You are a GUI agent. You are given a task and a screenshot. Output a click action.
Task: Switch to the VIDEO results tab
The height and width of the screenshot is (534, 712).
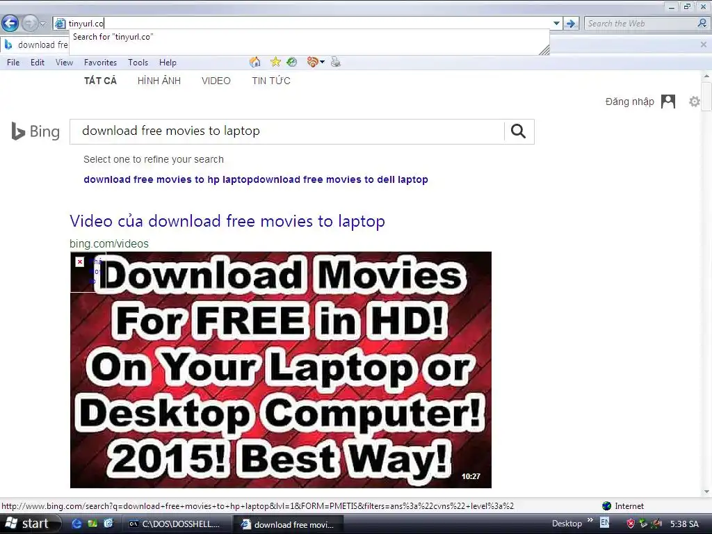[216, 81]
